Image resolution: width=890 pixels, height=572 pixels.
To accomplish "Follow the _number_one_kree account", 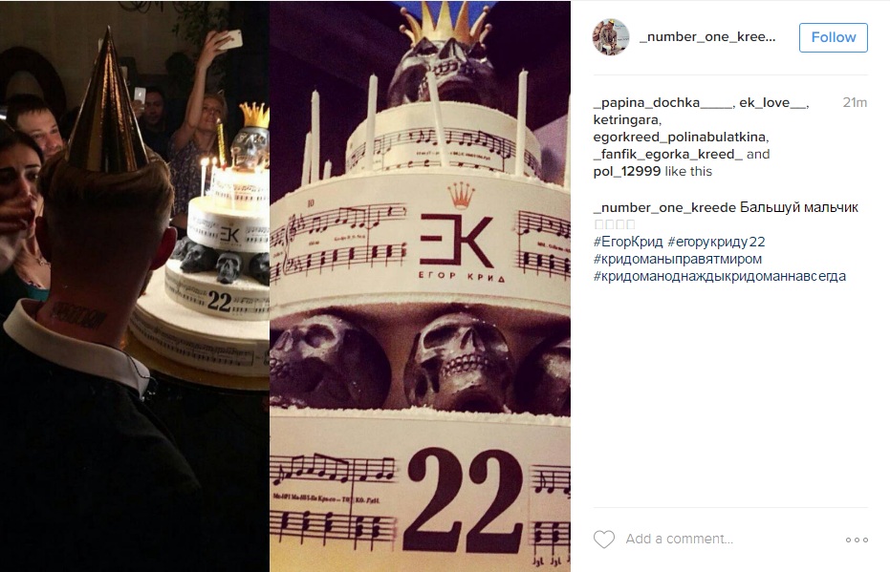I will [x=834, y=37].
